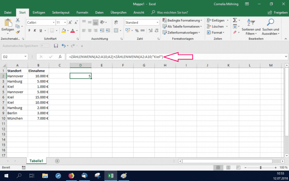This screenshot has width=289, height=181.
Task: Click the zoom slider in status bar
Action: click(260, 167)
